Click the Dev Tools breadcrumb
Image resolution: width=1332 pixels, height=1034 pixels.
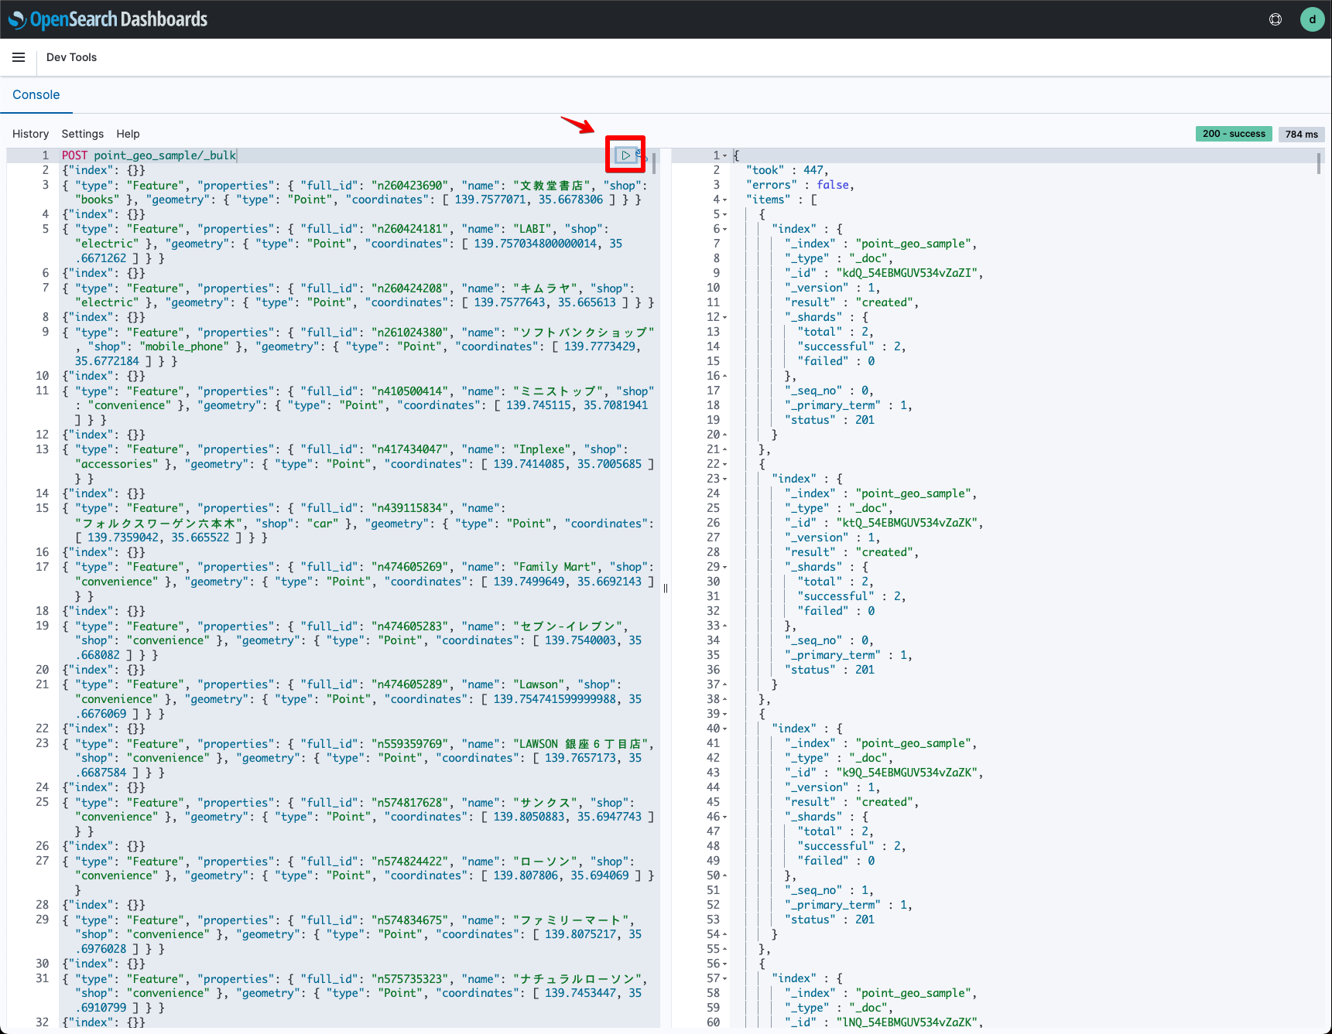71,57
